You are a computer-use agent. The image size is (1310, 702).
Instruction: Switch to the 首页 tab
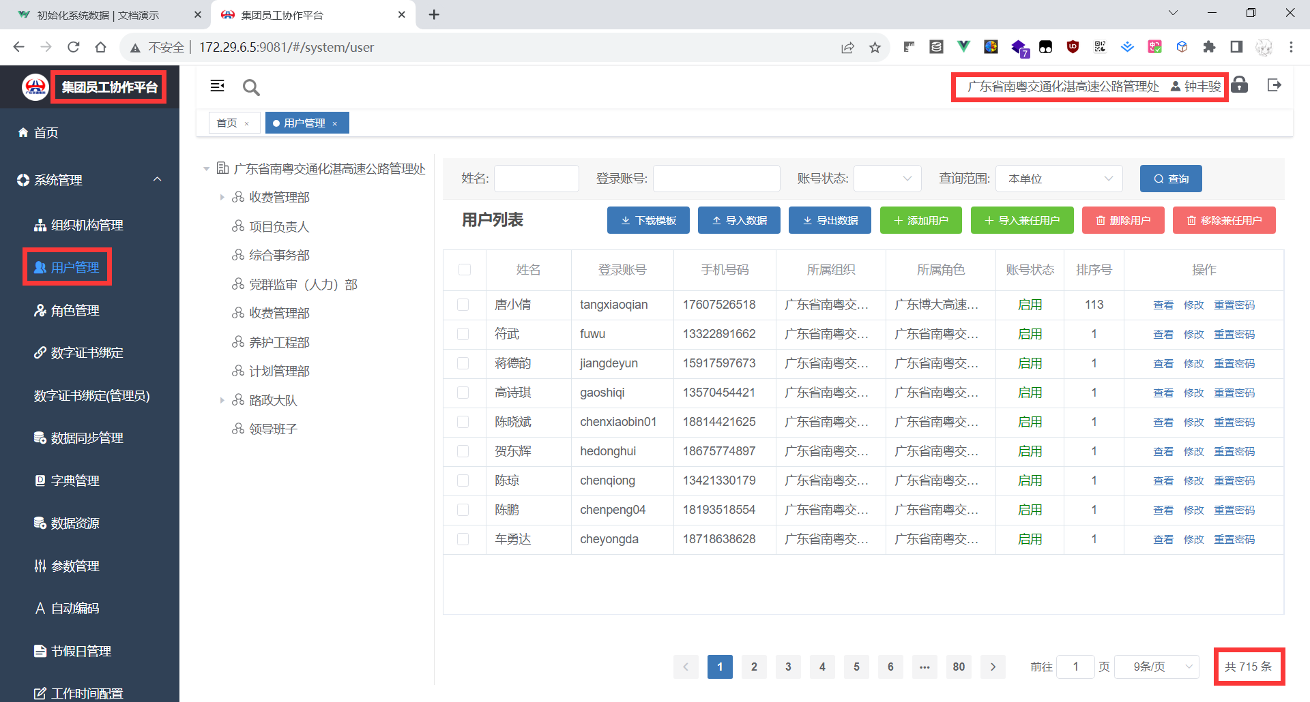pos(227,123)
